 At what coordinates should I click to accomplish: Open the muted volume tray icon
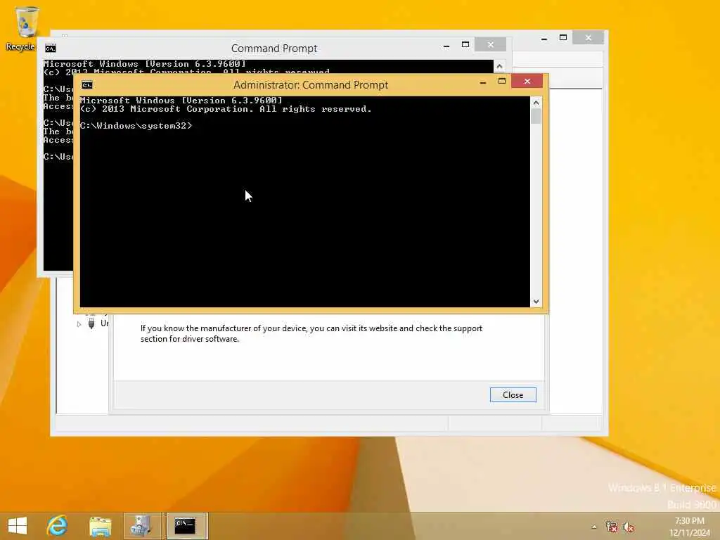pyautogui.click(x=629, y=527)
